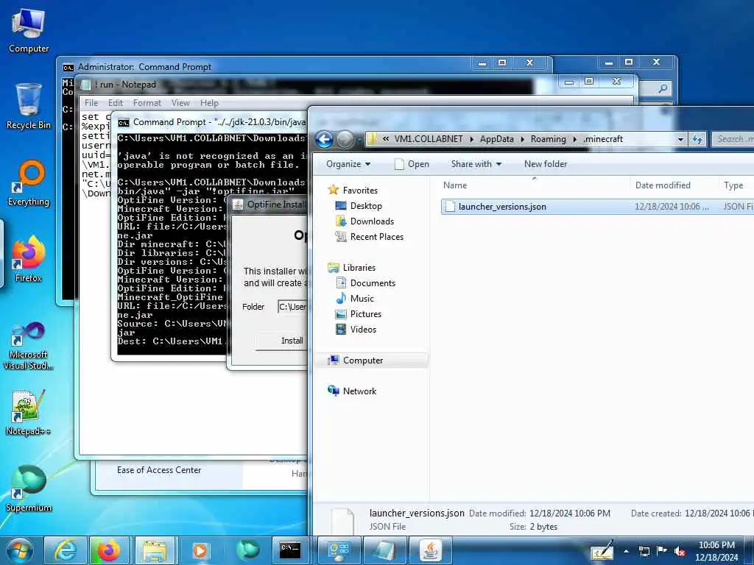The image size is (754, 565).
Task: Switch to Notepad taskbar button
Action: click(x=384, y=550)
